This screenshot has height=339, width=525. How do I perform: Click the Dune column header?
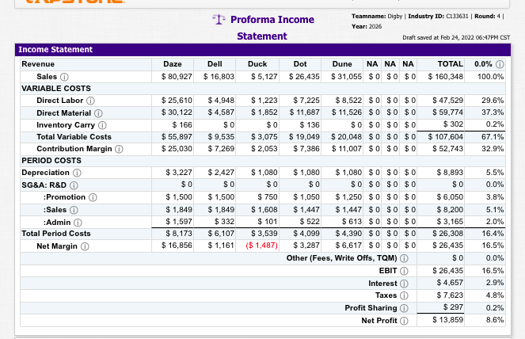[342, 64]
